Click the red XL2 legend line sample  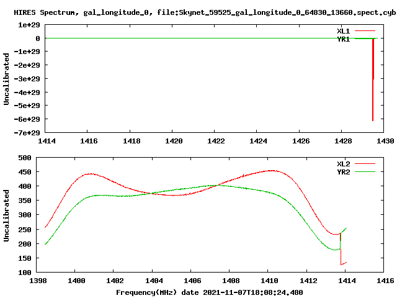(365, 164)
